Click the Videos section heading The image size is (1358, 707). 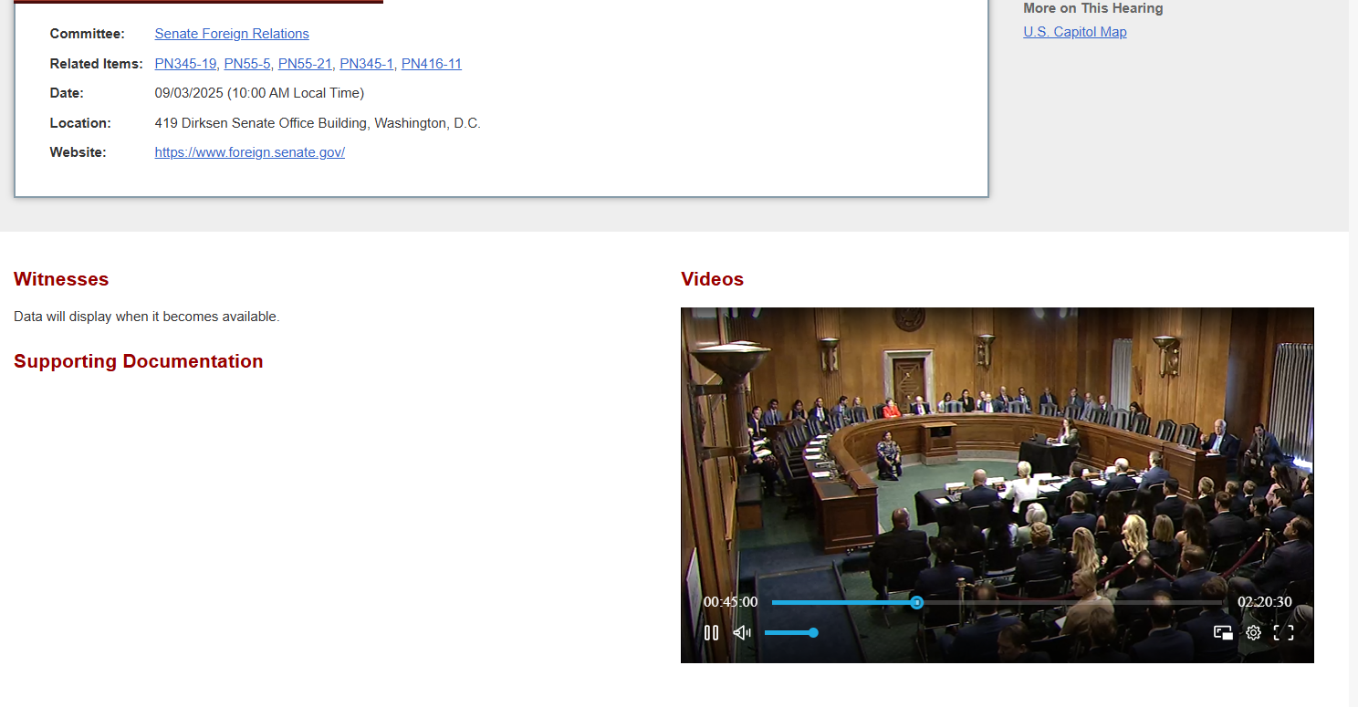[x=712, y=279]
